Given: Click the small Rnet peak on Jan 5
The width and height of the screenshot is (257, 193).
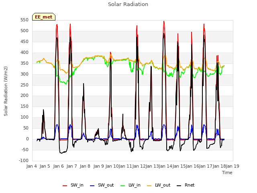Looking at the screenshot, I should (x=43, y=110).
